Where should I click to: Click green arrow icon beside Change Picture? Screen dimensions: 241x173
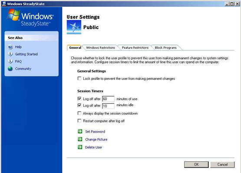click(x=80, y=139)
